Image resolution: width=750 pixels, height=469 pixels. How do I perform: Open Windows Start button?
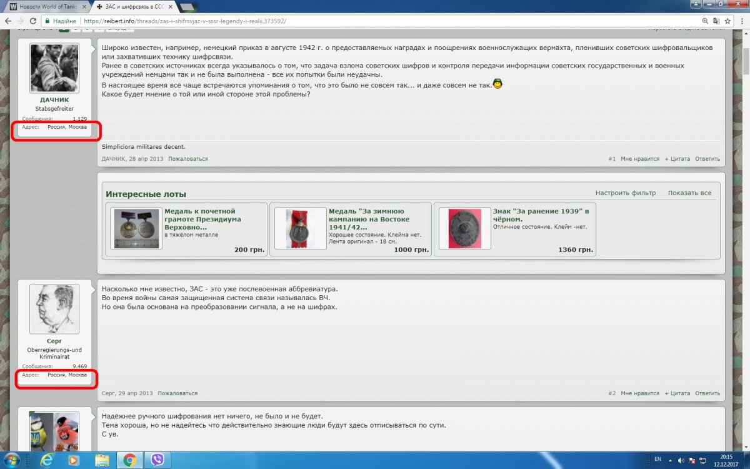click(x=12, y=460)
